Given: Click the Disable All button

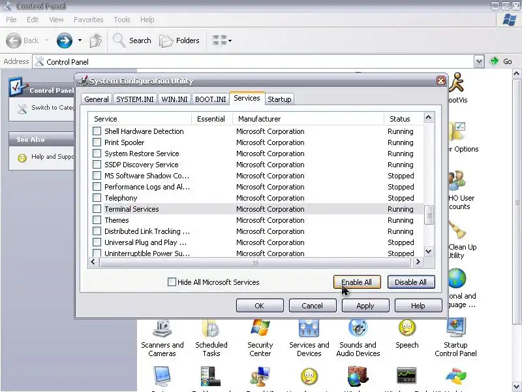Looking at the screenshot, I should (411, 282).
